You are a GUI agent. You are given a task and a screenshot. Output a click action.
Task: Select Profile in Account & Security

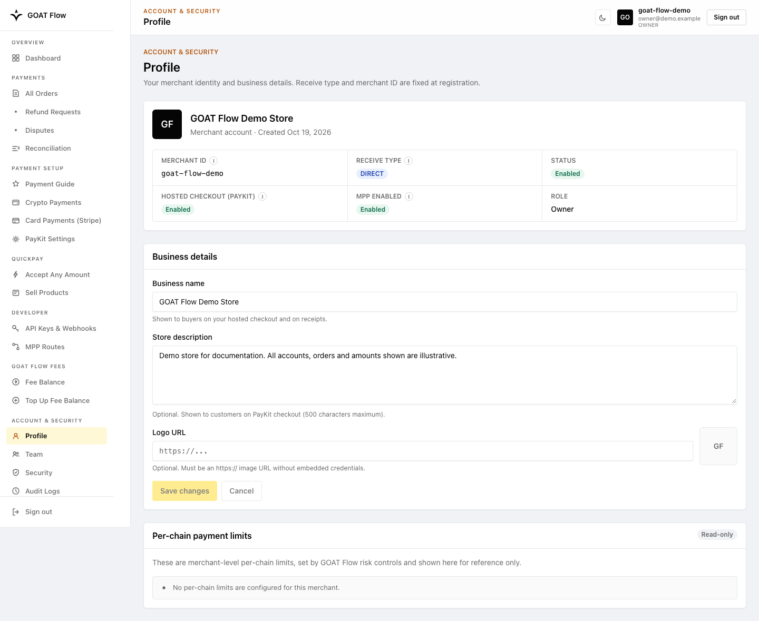[x=57, y=436]
